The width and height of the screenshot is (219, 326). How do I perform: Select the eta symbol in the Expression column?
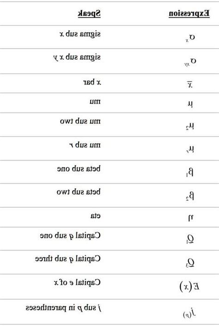(x=191, y=218)
